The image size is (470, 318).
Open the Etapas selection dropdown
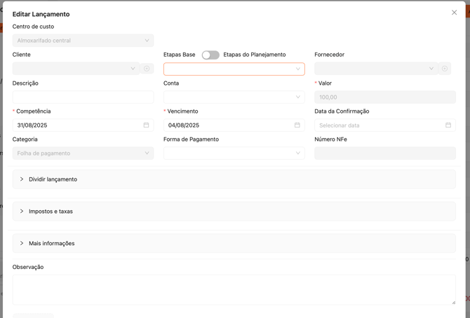234,69
